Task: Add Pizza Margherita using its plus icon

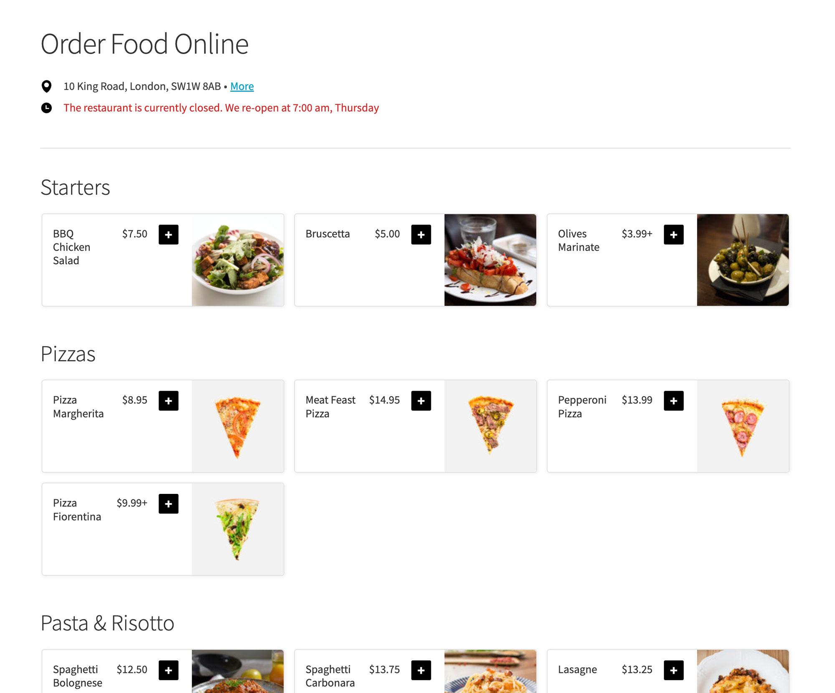Action: (x=169, y=401)
